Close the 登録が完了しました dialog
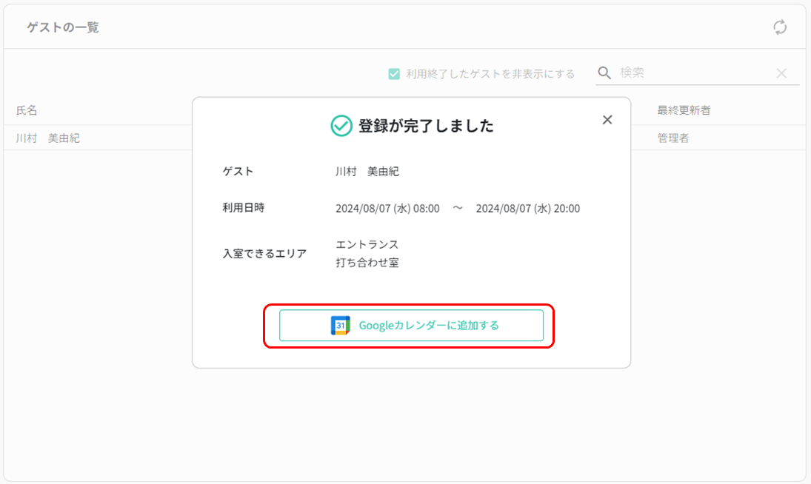This screenshot has height=484, width=811. tap(607, 119)
